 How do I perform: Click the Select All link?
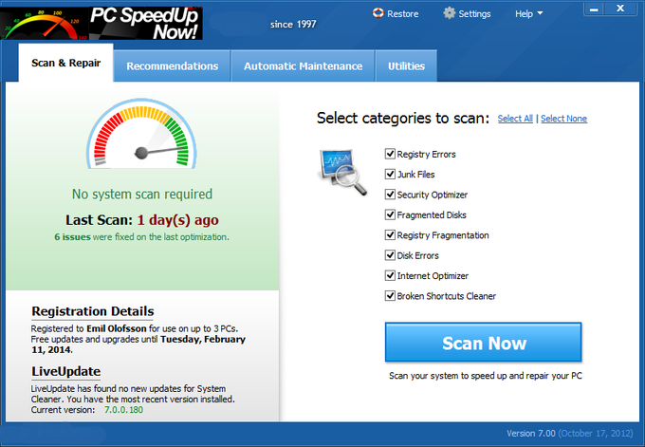click(515, 119)
